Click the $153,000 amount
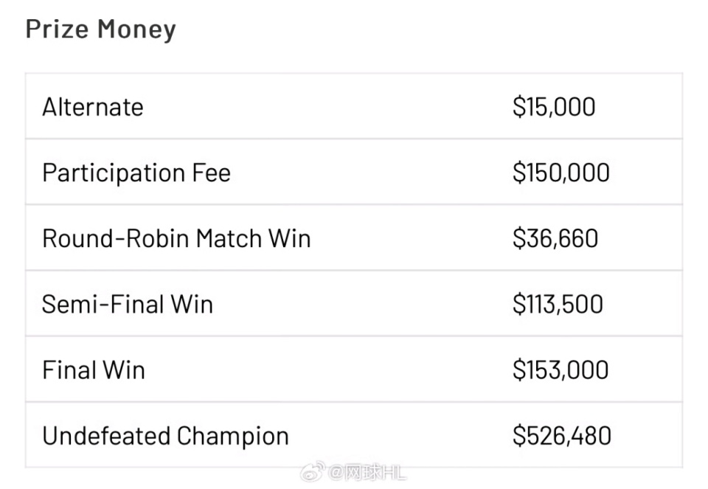Viewport: 708px width, 489px height. pos(560,370)
